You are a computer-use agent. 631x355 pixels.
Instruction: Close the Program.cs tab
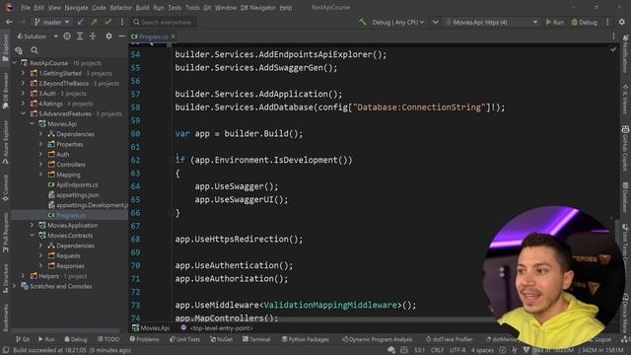174,36
